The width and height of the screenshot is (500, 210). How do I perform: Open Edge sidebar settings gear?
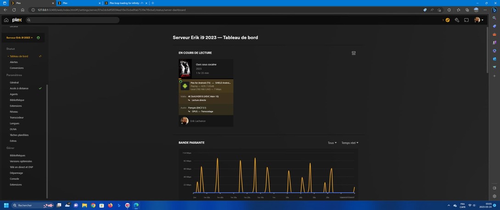494,196
